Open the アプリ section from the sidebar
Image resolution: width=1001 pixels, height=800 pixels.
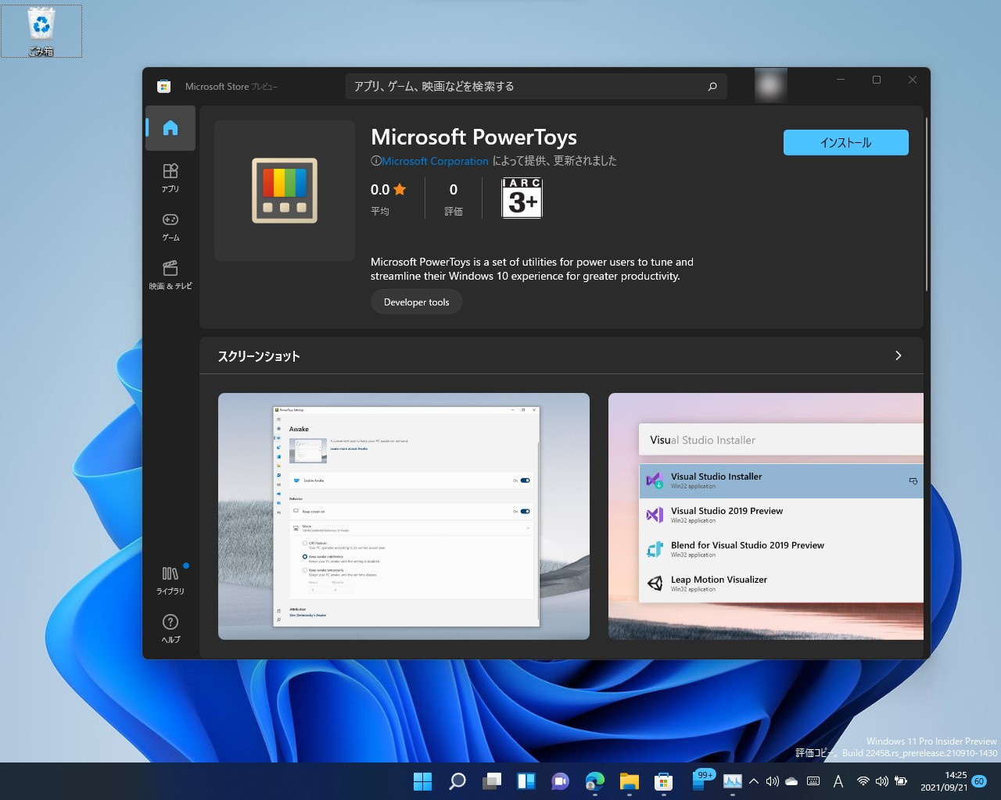[x=170, y=176]
